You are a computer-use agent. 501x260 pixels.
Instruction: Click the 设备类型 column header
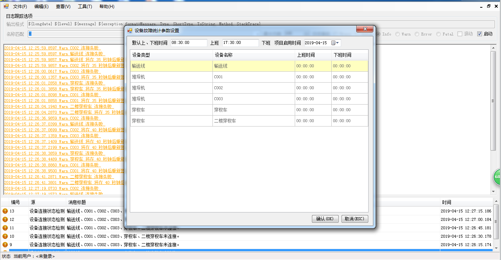coord(172,55)
